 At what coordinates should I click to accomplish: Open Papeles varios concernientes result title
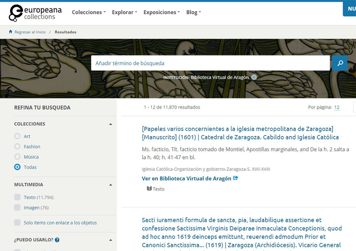(240, 133)
